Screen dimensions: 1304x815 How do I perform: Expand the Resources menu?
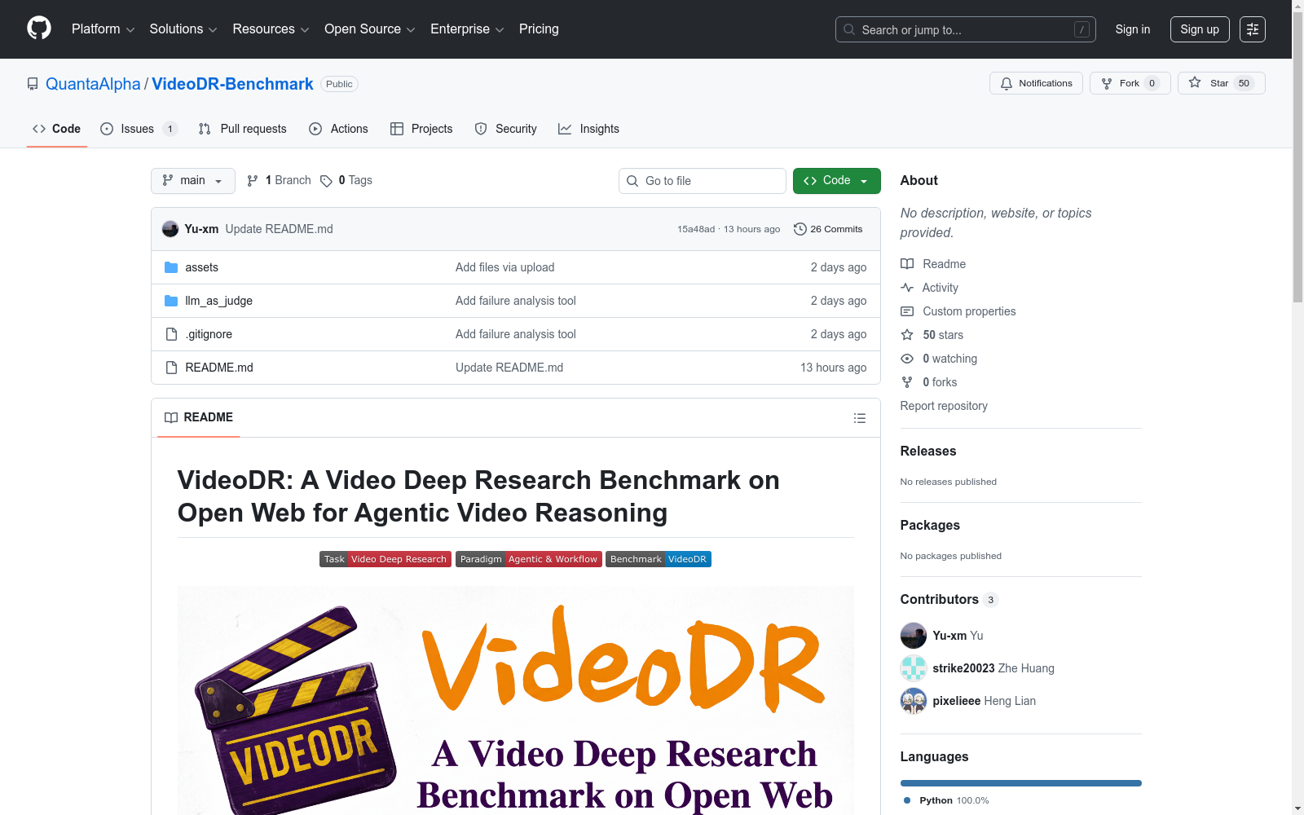[271, 29]
